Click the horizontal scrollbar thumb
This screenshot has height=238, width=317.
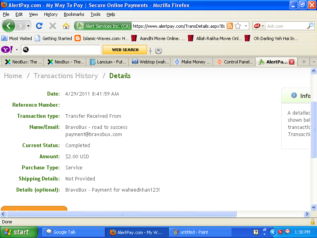pos(122,214)
